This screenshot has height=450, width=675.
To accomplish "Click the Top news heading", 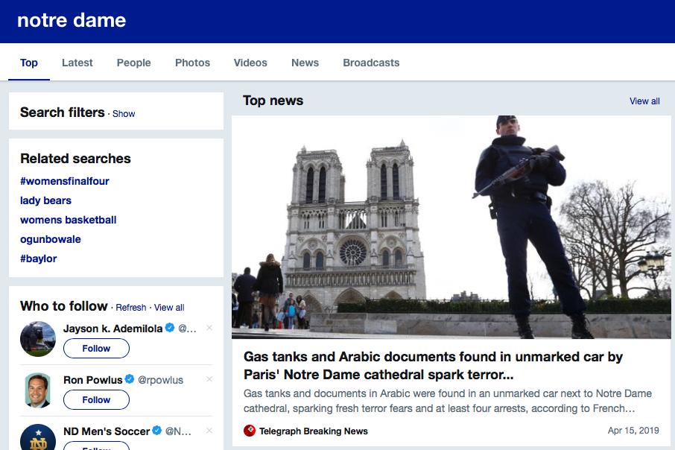I will 273,101.
